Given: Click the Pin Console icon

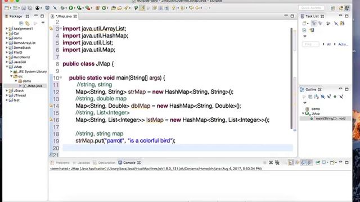Looking at the screenshot, I should [318, 163].
